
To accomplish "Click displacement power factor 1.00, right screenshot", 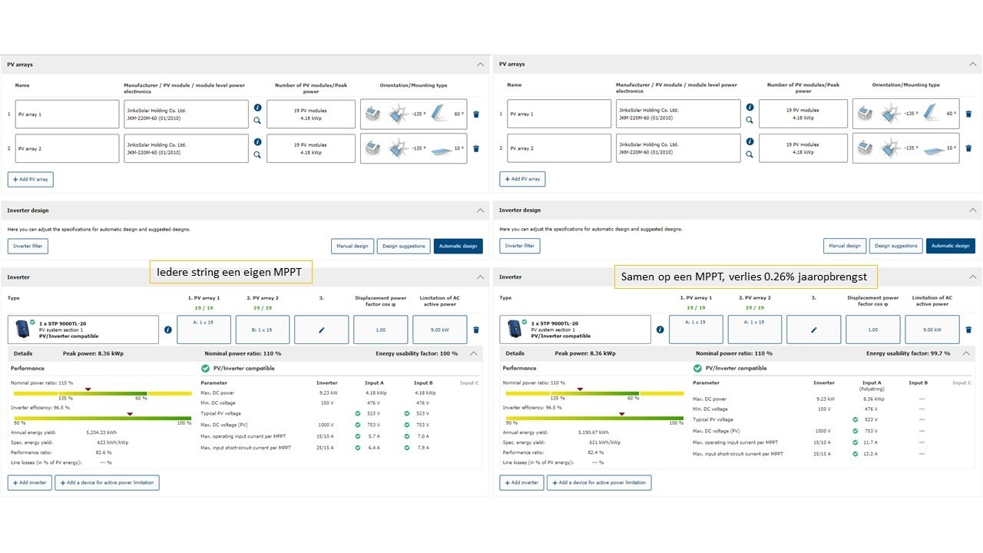I will click(x=873, y=329).
